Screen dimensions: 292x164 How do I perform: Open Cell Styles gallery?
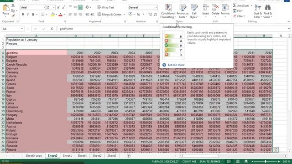coord(194,11)
